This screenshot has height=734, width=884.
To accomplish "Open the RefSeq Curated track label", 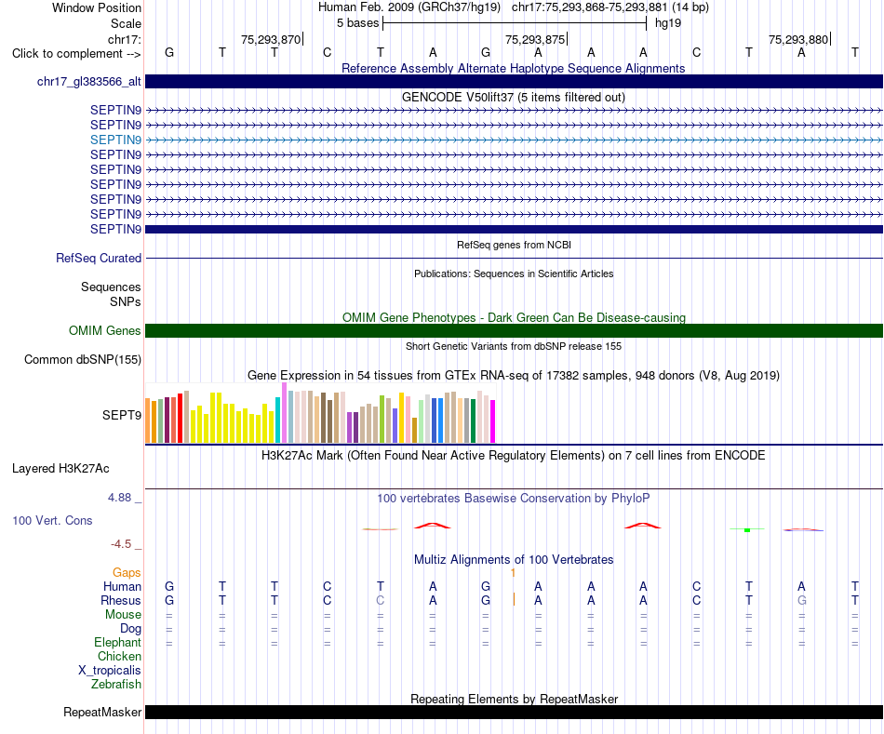I will pos(99,258).
